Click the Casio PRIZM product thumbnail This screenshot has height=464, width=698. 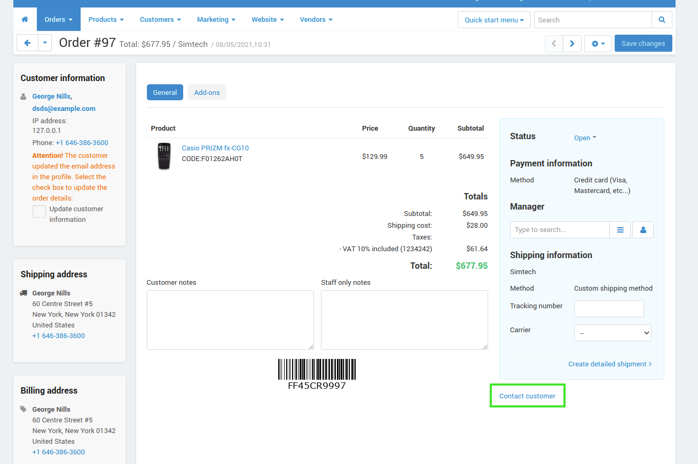pos(164,156)
